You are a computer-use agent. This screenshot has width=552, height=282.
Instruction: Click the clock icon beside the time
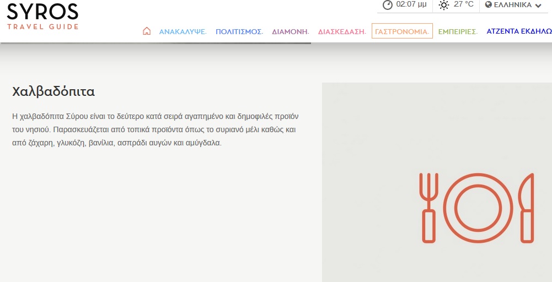click(x=388, y=5)
